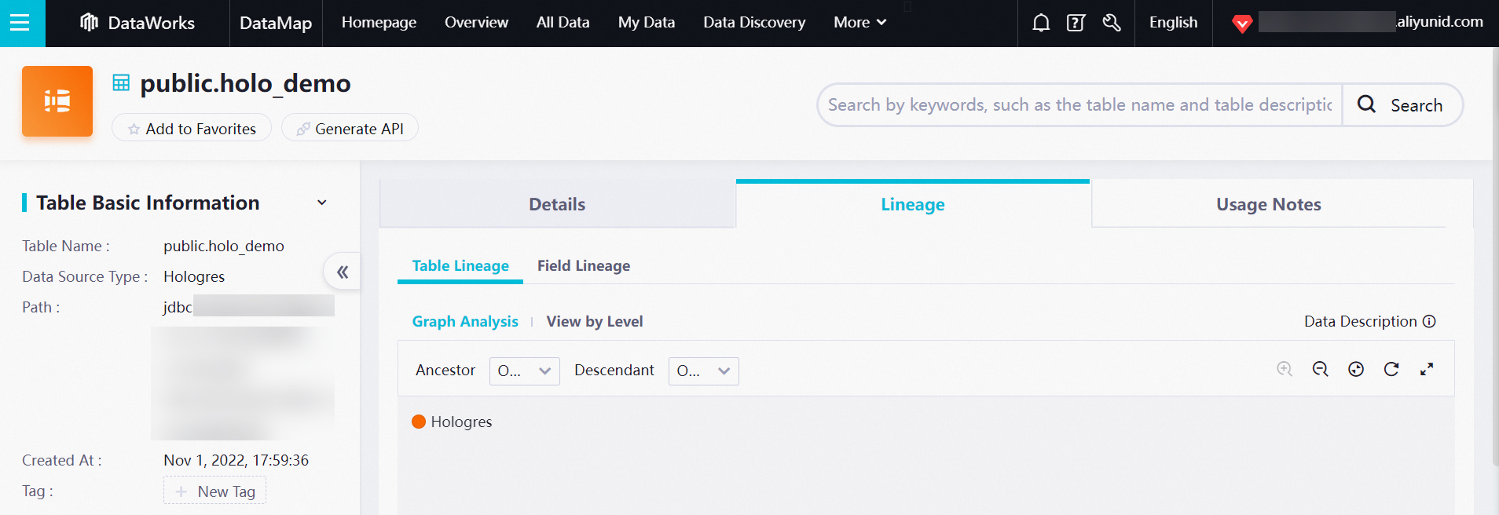The height and width of the screenshot is (515, 1499).
Task: Open Homepage in navigation
Action: coord(379,23)
